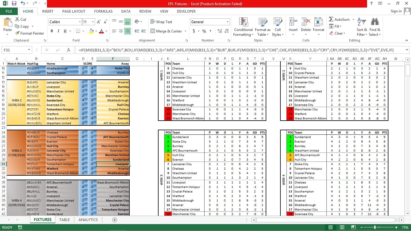Open the TABLE worksheet tab
This screenshot has width=411, height=231.
coord(64,220)
